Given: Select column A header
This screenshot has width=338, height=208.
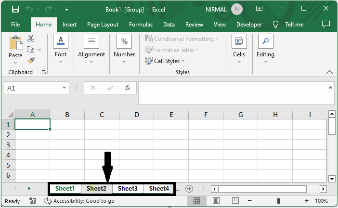Looking at the screenshot, I should (33, 114).
